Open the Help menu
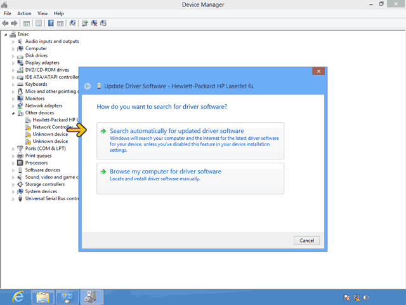Screen dimensions: 406x305 (x=59, y=13)
